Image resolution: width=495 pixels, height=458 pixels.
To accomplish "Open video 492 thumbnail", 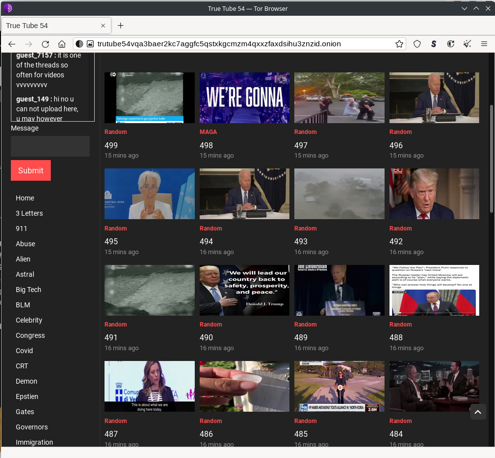I will pos(434,194).
